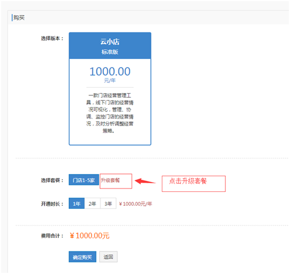Go back with 返回 button
Image resolution: width=290 pixels, height=274 pixels.
pos(109,257)
